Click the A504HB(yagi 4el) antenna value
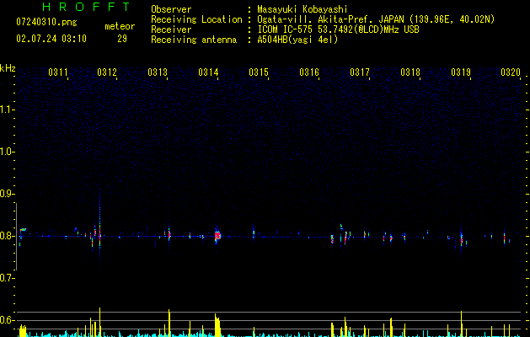Screen dimensions: 530x337 click(297, 40)
